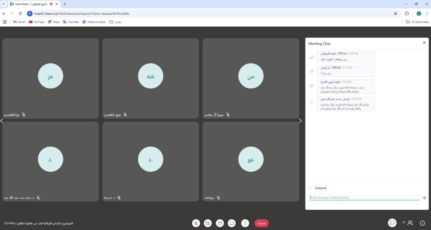Open the YouTube bookmark
Screen dimensions: 431x230
pos(37,22)
